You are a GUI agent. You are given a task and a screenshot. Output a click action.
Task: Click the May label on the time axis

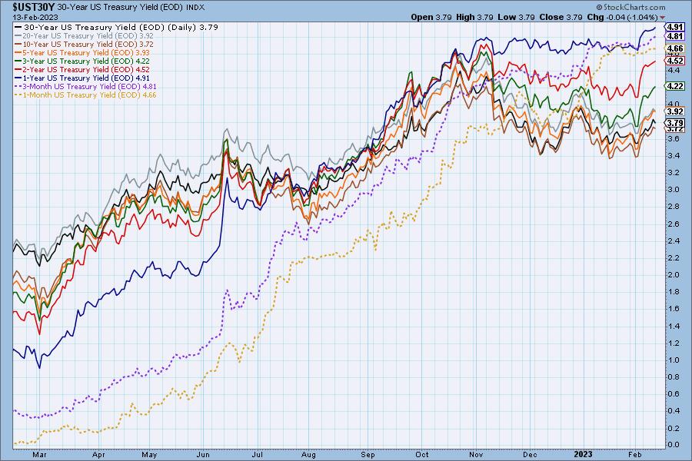[150, 455]
